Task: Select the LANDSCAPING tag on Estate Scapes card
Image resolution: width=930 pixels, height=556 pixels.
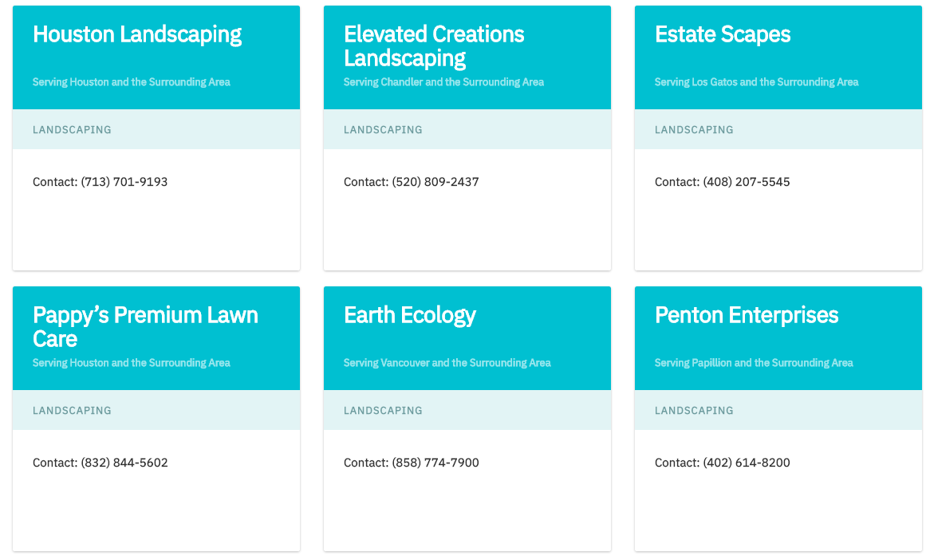Action: 694,129
